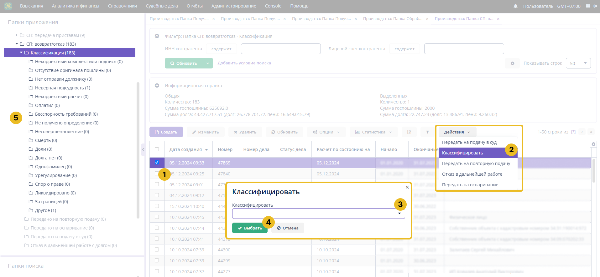Click Добавить условие поиска link
The height and width of the screenshot is (277, 600).
tap(244, 63)
